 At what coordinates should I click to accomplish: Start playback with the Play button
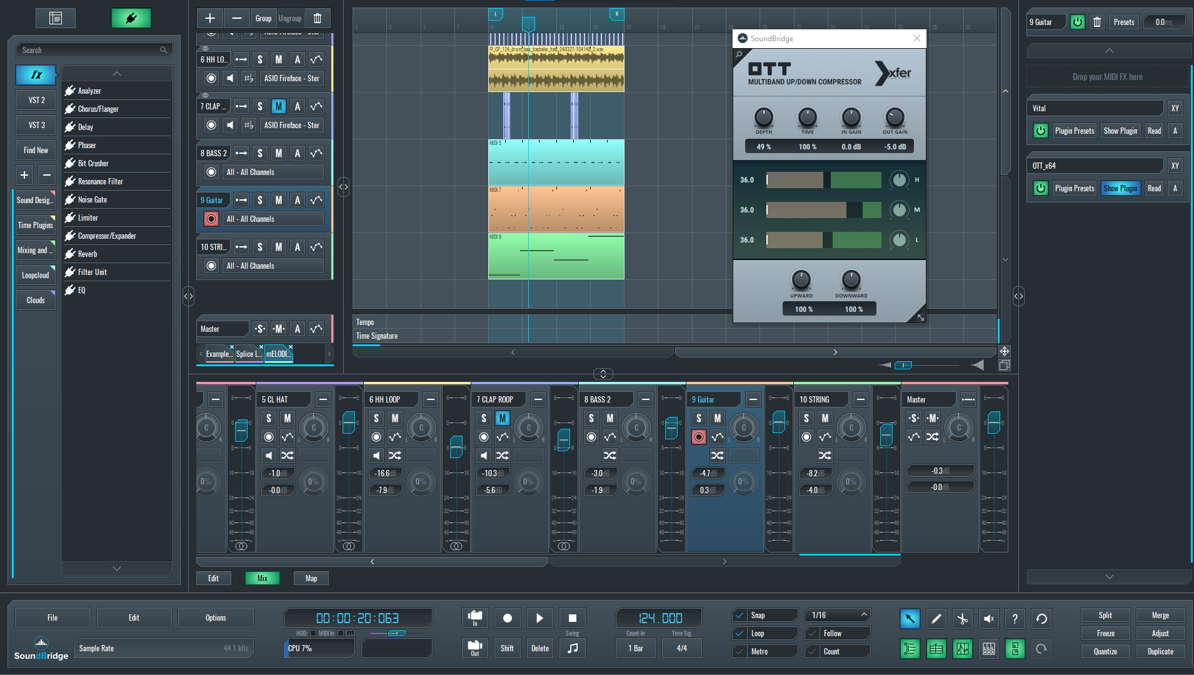tap(540, 618)
